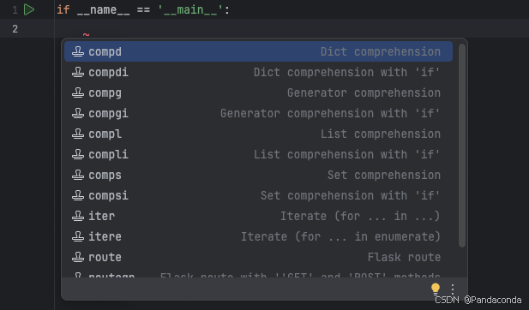Image resolution: width=529 pixels, height=310 pixels.
Task: Choose the compl list comprehension template
Action: pos(258,134)
